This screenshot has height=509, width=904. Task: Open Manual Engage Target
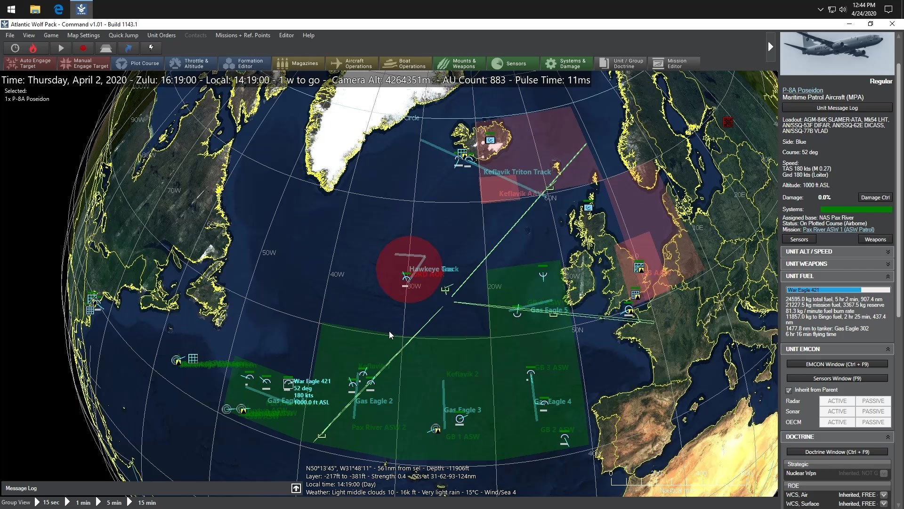85,63
